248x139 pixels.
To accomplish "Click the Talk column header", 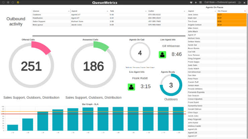I will 127,11.
